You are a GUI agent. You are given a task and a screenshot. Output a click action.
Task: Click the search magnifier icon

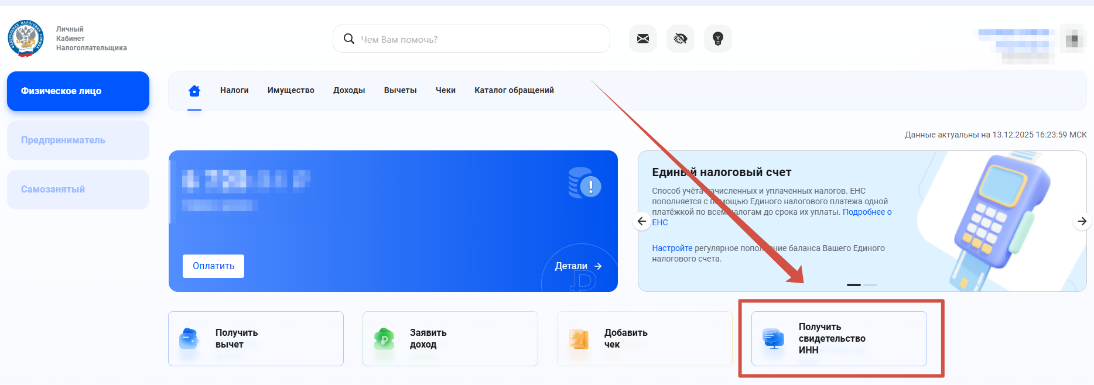click(349, 39)
